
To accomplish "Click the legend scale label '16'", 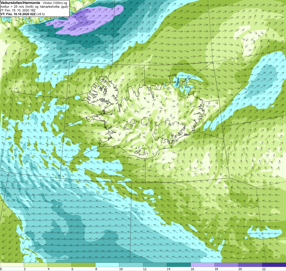I will point(192,269).
